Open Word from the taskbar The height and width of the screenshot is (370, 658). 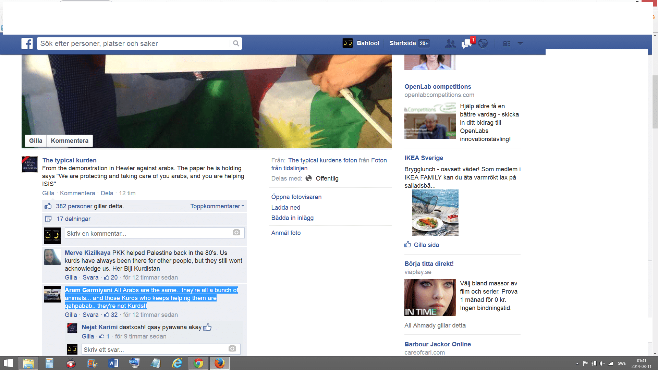113,363
